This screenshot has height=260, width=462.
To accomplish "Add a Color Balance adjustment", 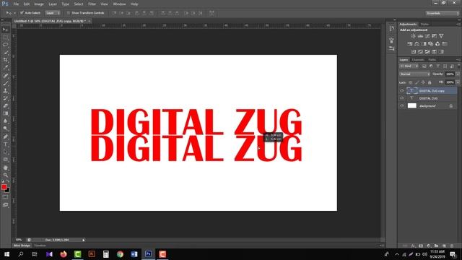I will (x=417, y=44).
